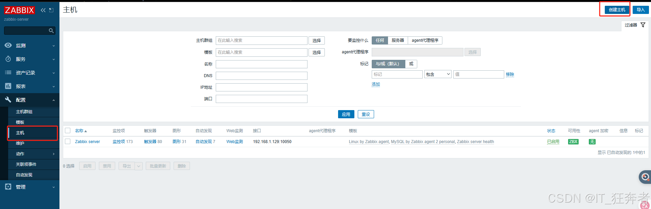Viewport: 651px width, 209px height.
Task: Click the ZABBIX logo
Action: (x=19, y=10)
